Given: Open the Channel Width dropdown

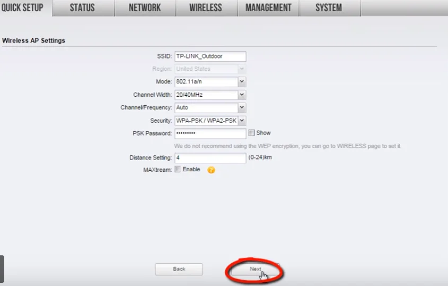Looking at the screenshot, I should tap(210, 95).
